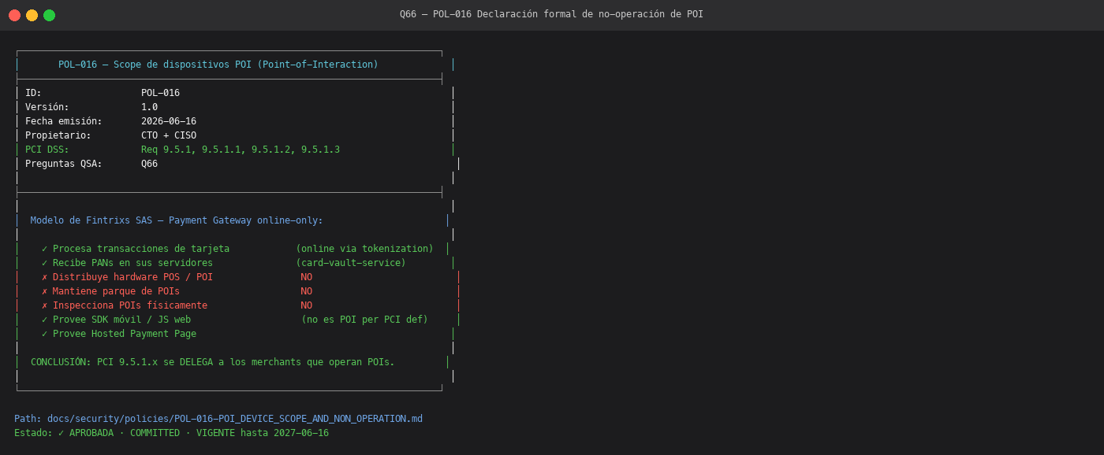Image resolution: width=1104 pixels, height=455 pixels.
Task: Select 'NO' beside Mantiene parque de POIs
Action: (x=306, y=291)
